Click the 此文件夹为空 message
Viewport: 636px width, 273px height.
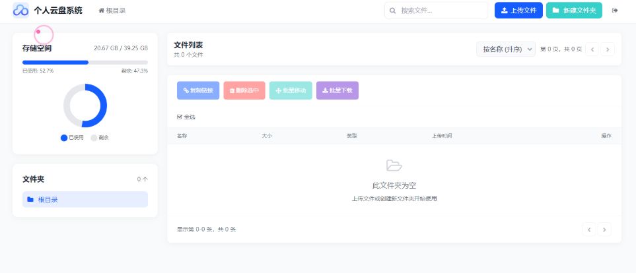click(394, 185)
